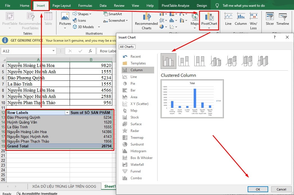Select Pie chart type in list
Viewport: 294px width, 195px height.
coord(133,84)
